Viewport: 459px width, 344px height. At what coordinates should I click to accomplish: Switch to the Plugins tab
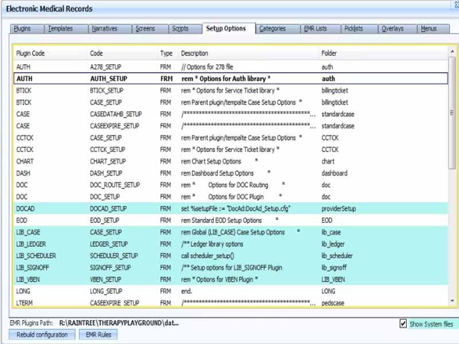[x=22, y=29]
